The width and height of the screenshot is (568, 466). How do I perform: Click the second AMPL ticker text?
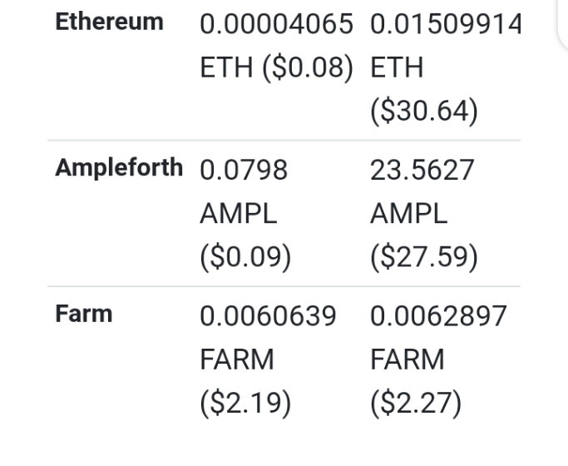[408, 214]
